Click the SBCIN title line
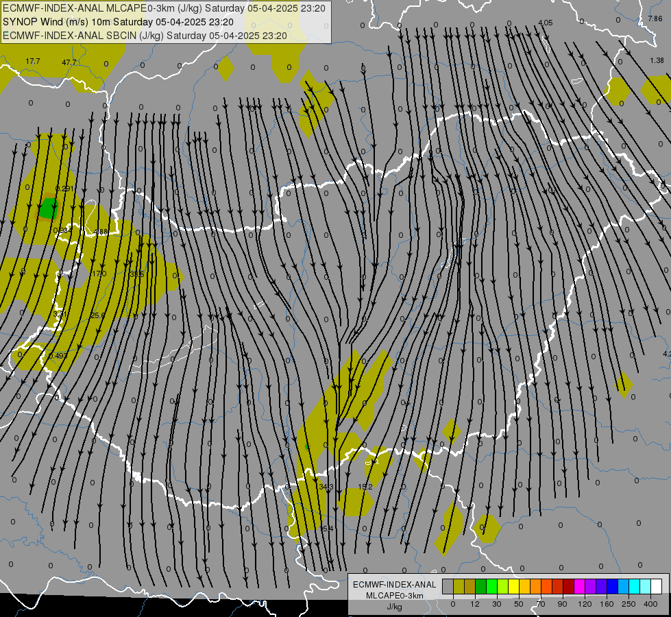 tap(145, 36)
